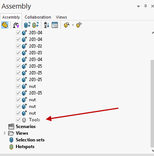This screenshot has width=154, height=156.
Task: Select the Scenarios tree entry
Action: click(26, 126)
